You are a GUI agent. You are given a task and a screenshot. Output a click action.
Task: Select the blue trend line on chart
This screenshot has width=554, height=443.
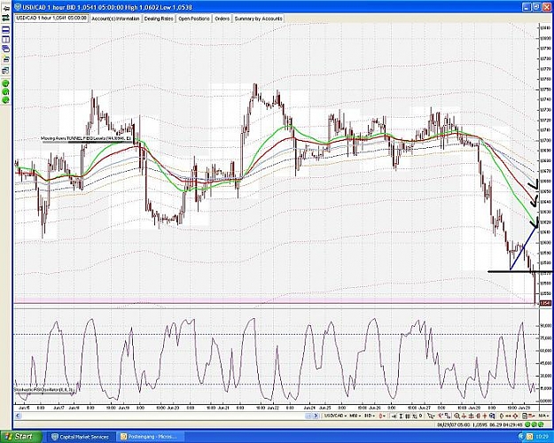[524, 248]
